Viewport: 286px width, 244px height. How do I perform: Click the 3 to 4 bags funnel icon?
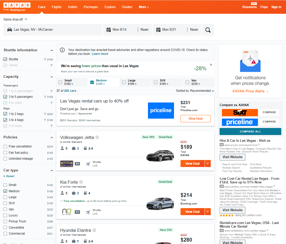tap(45, 120)
